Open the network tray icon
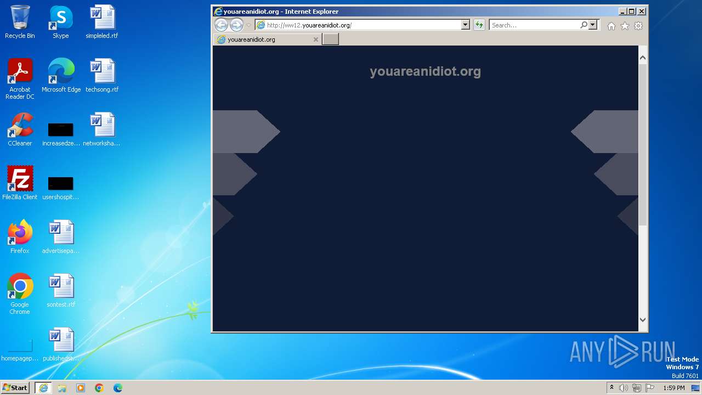702x395 pixels. [x=637, y=388]
